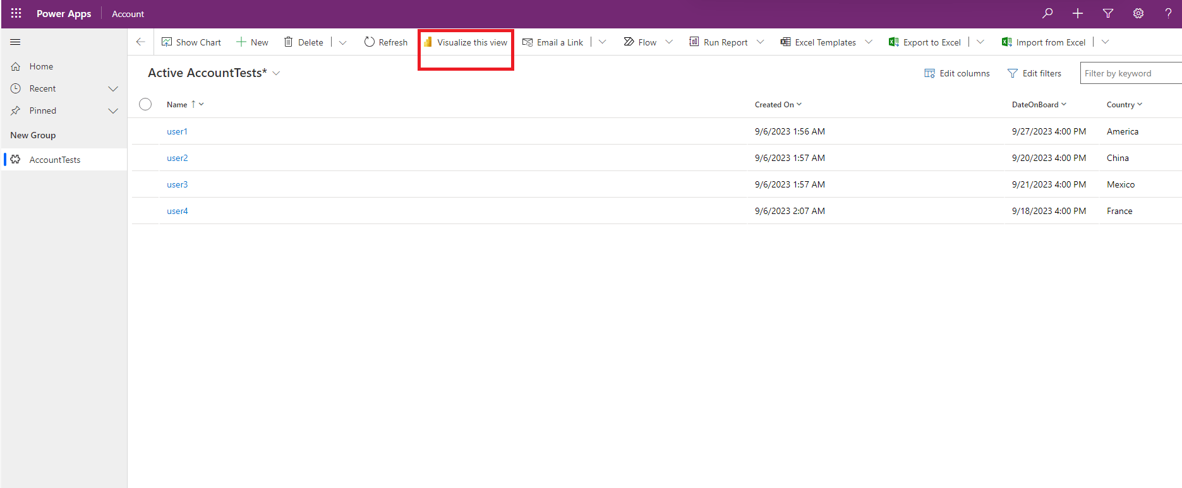Open the Run Report menu
The image size is (1182, 488).
tap(727, 42)
